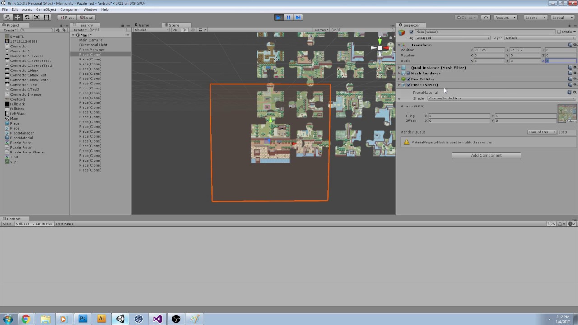Screen dimensions: 578x325
Task: Toggle scene audio speaker icon
Action: [x=192, y=30]
